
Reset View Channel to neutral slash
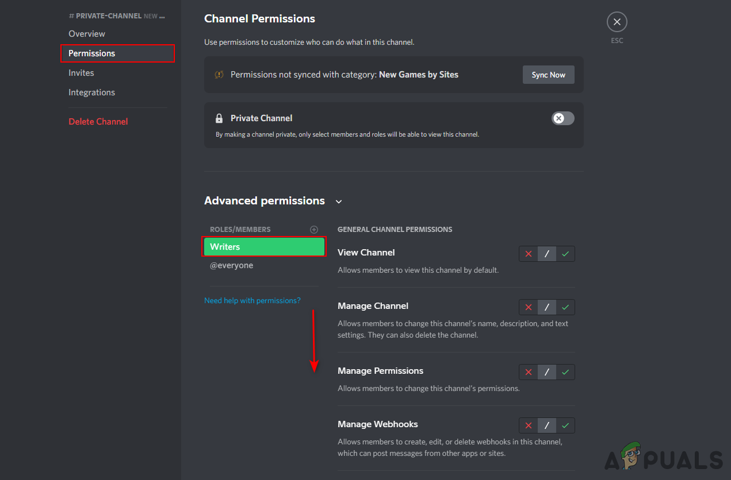[x=547, y=254]
